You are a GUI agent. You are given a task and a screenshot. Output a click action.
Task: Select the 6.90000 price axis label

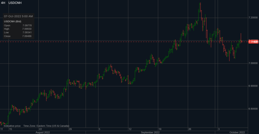coord(254,86)
